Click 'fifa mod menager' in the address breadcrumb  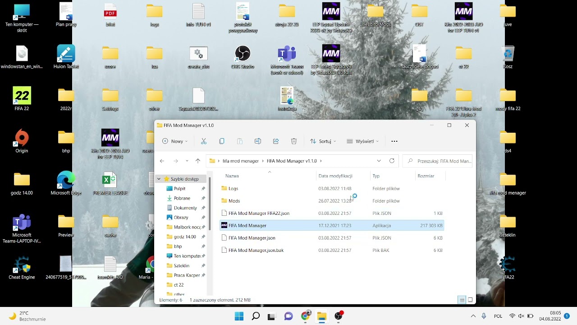(240, 161)
